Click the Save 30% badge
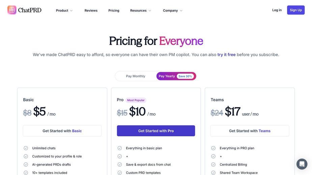 pyautogui.click(x=185, y=76)
